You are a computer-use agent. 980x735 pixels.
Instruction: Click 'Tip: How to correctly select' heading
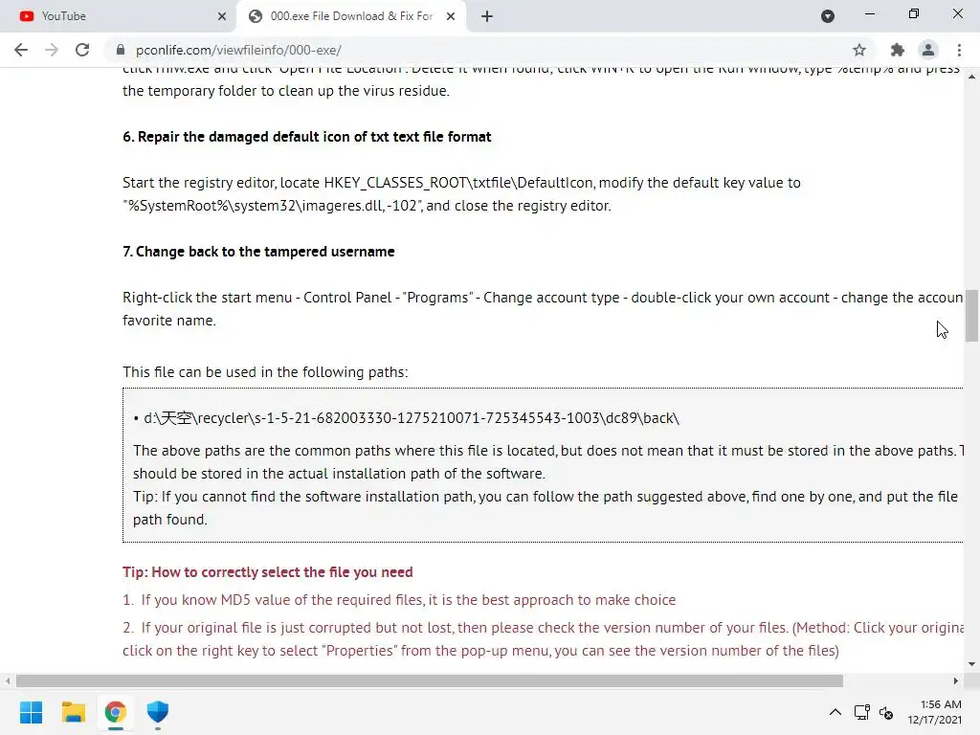(268, 572)
